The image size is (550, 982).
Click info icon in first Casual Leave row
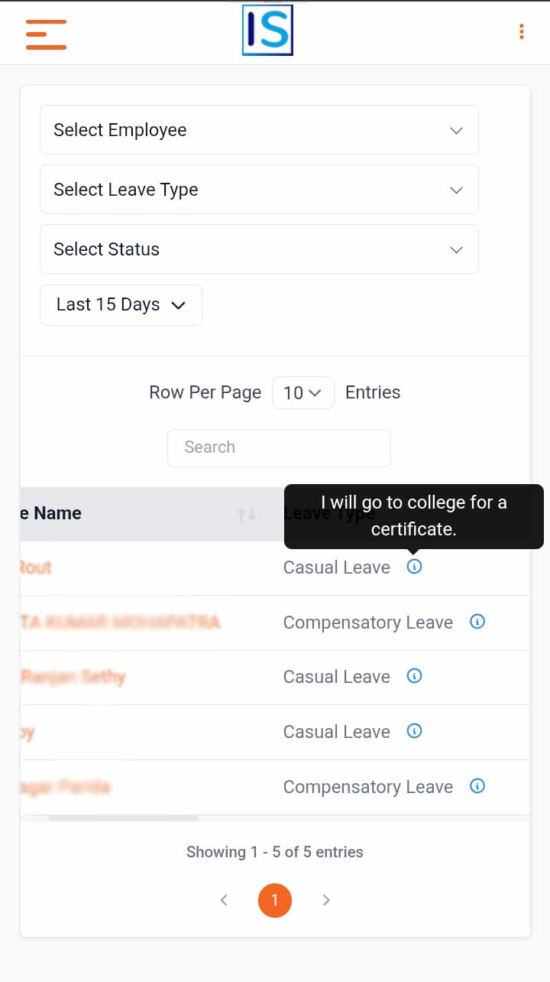[x=414, y=567]
